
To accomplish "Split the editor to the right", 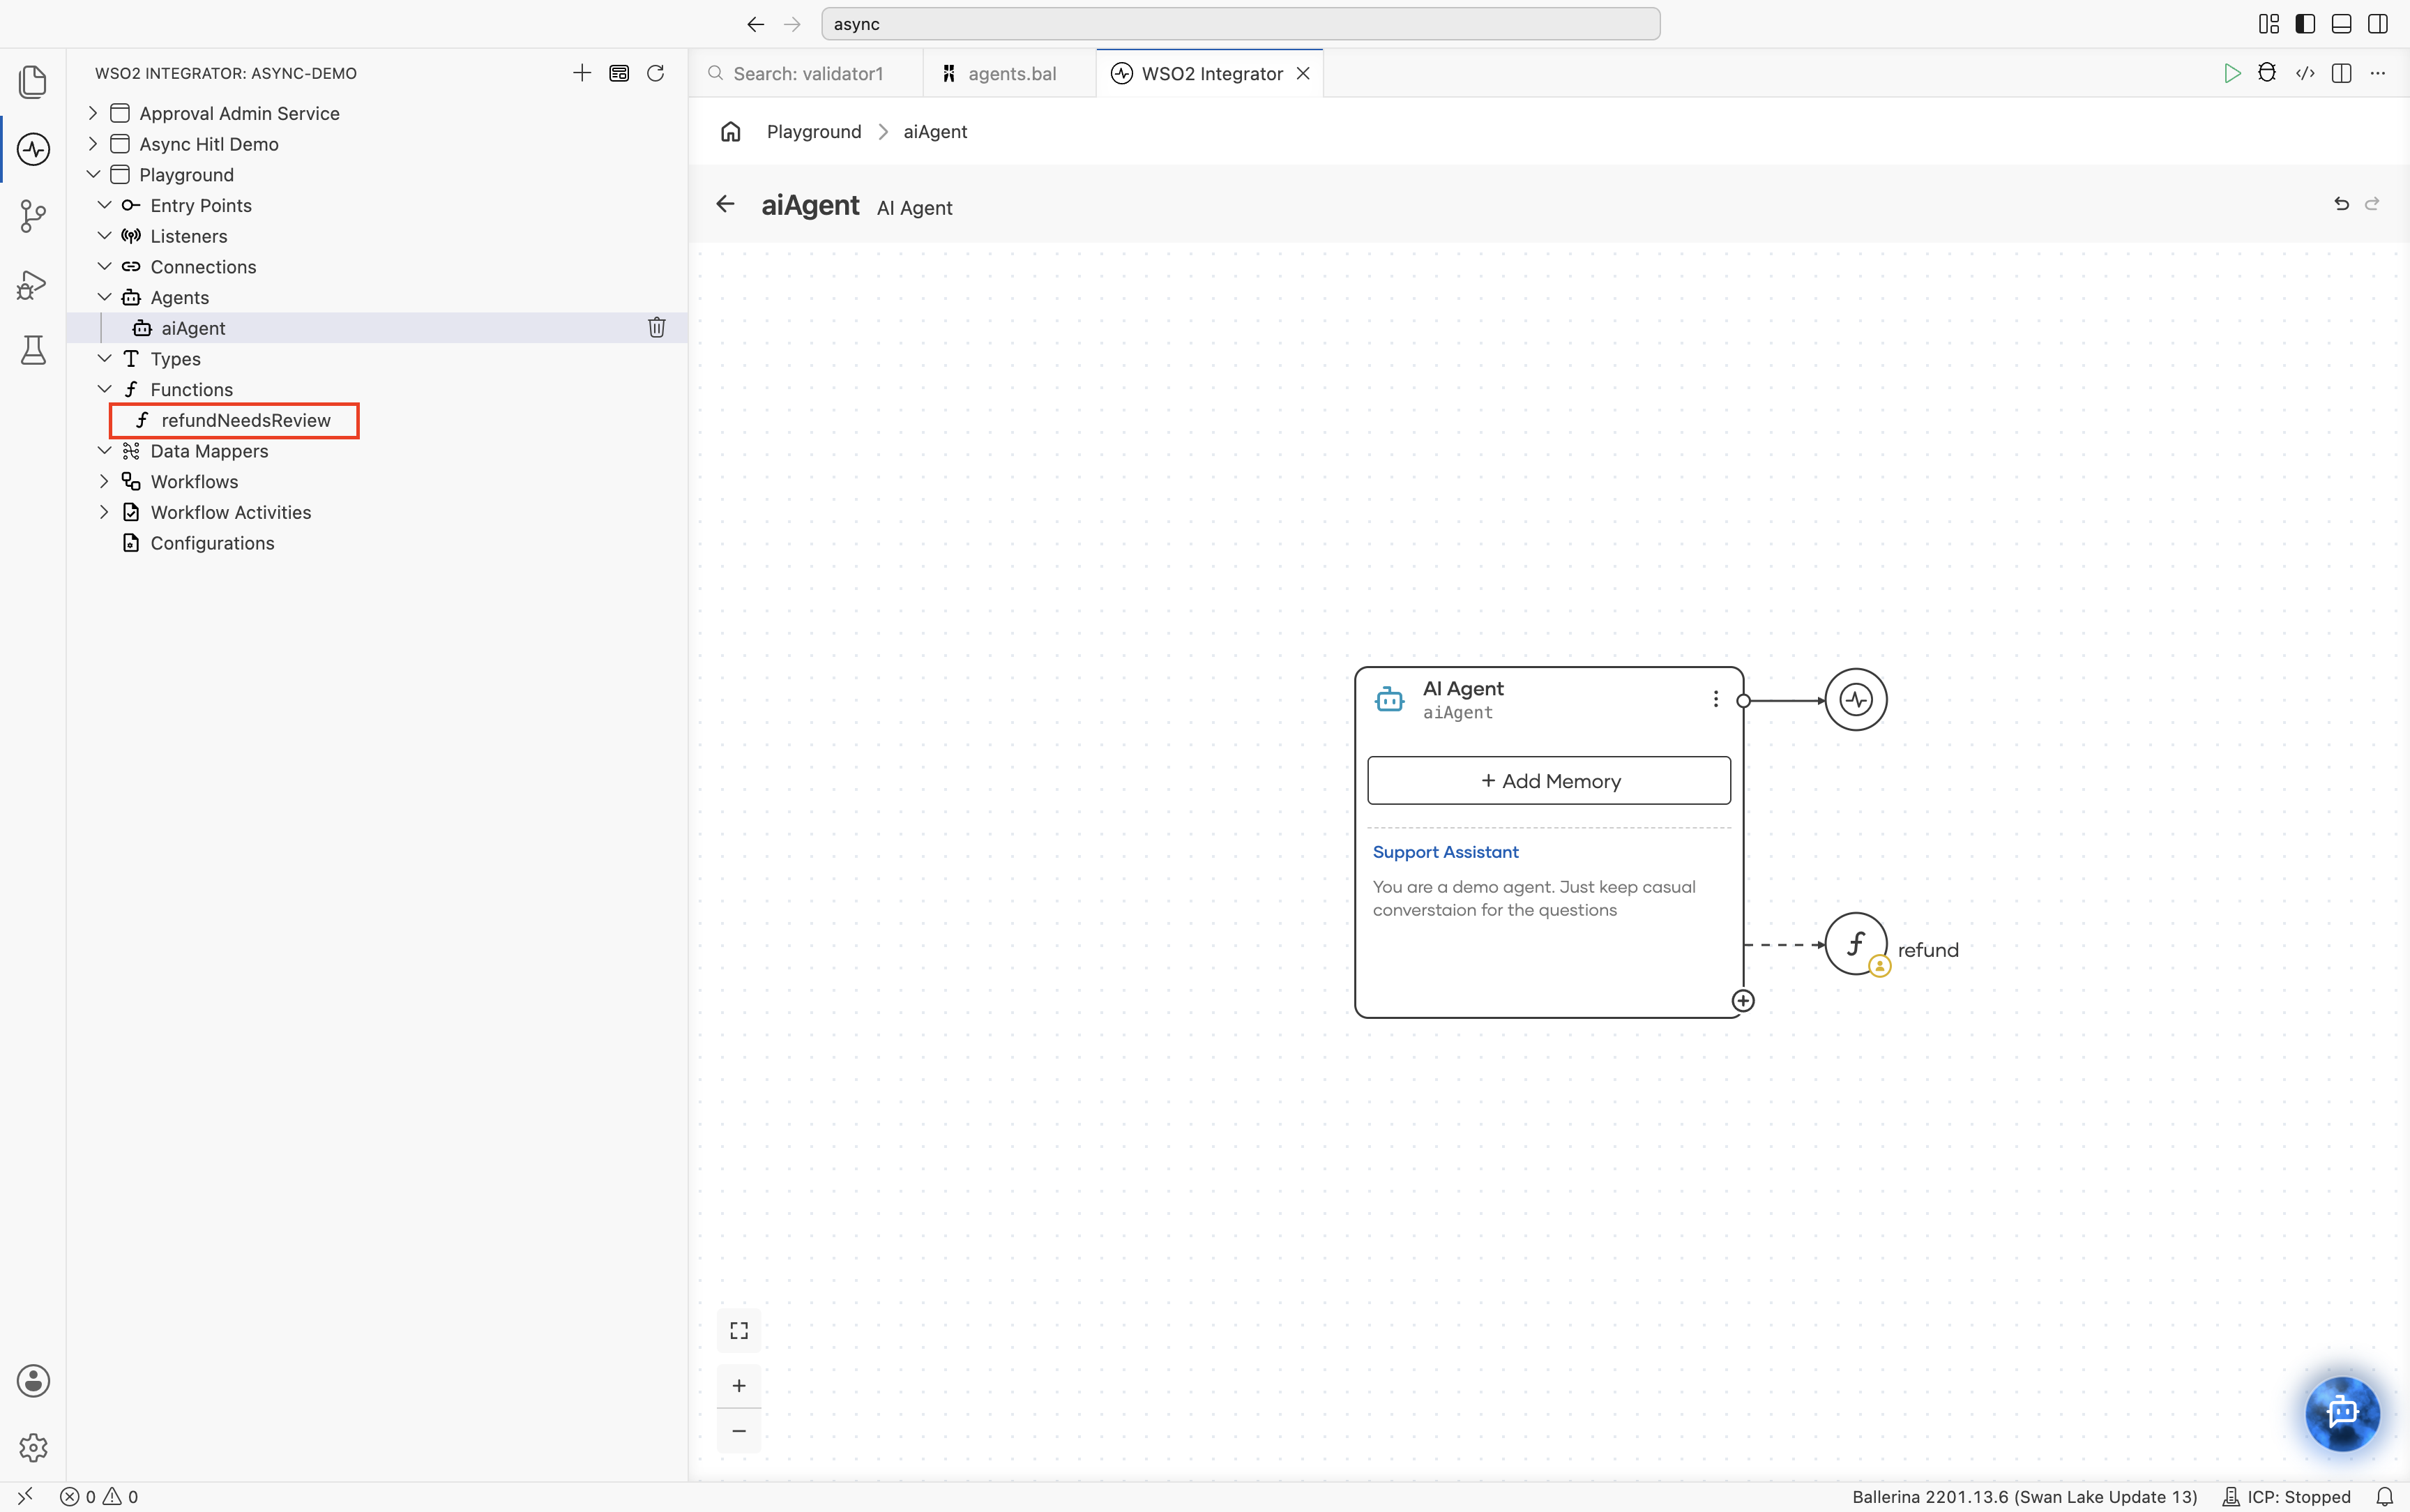I will [2341, 73].
